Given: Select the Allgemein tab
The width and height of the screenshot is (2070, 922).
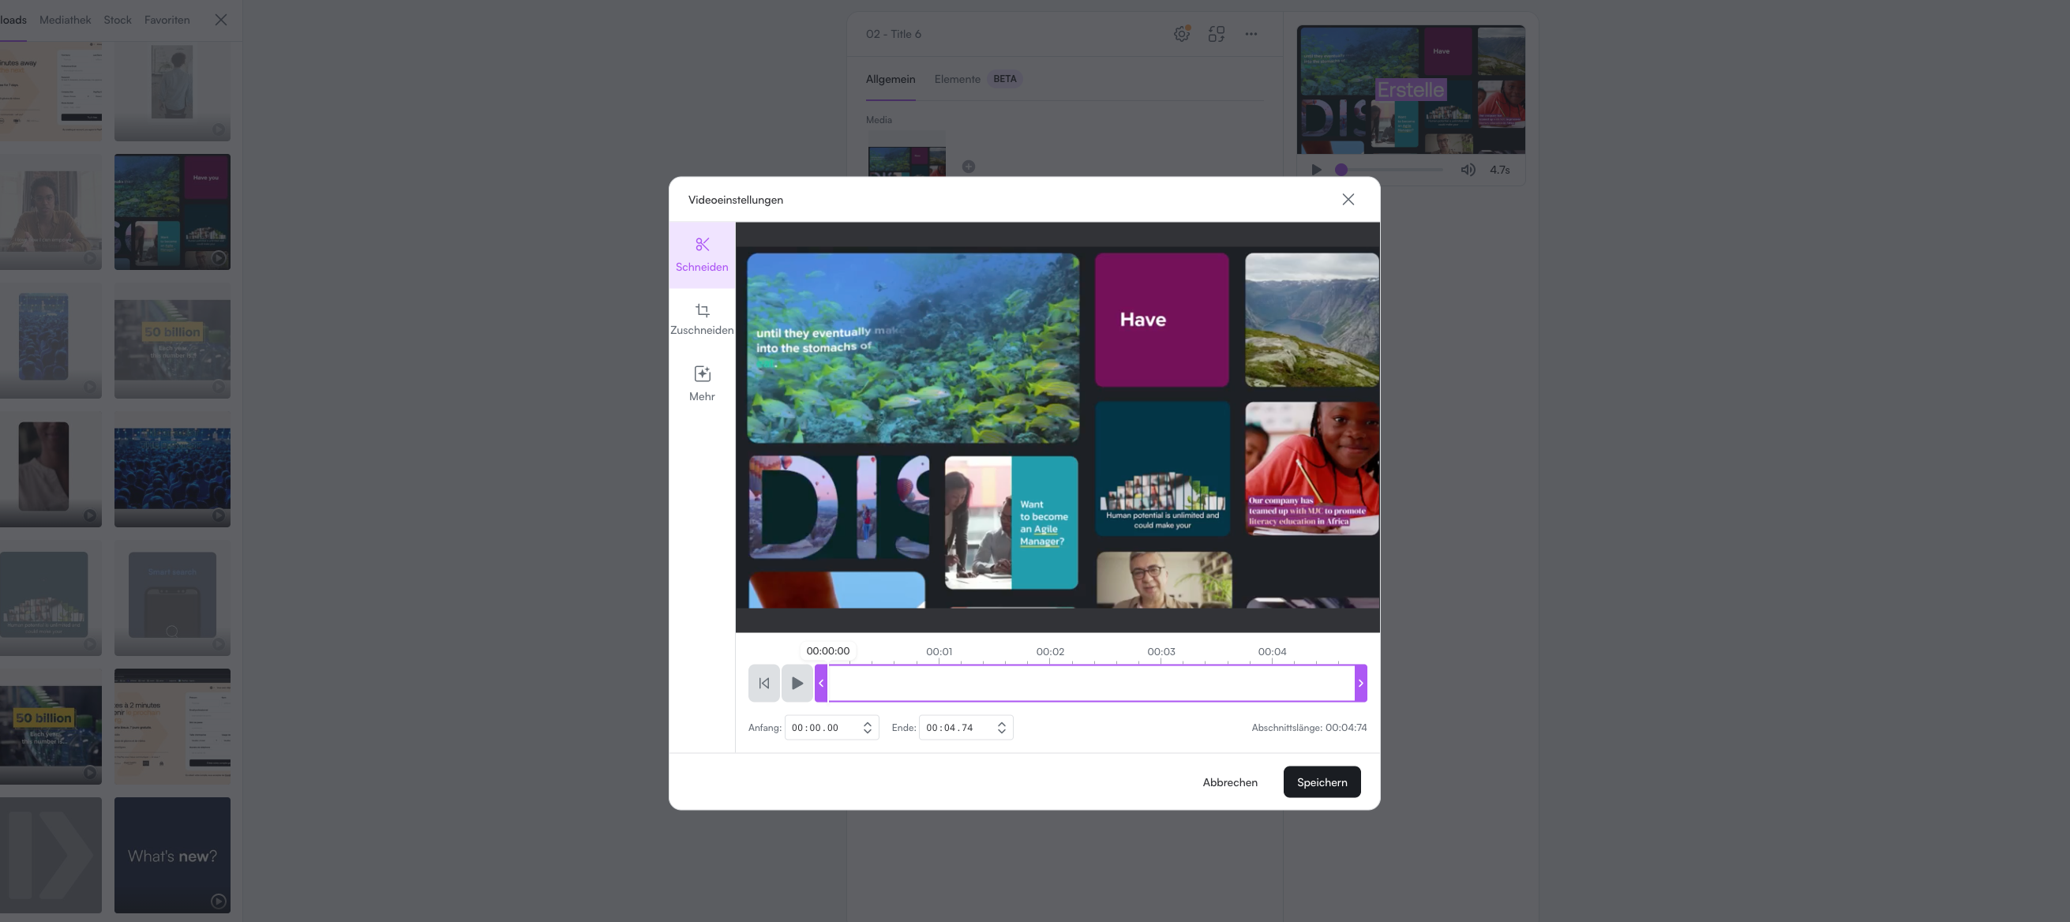Looking at the screenshot, I should click(x=891, y=79).
